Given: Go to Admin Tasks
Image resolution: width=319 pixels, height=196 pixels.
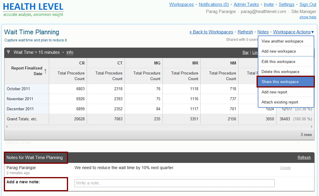Looking at the screenshot, I should tap(246, 4).
